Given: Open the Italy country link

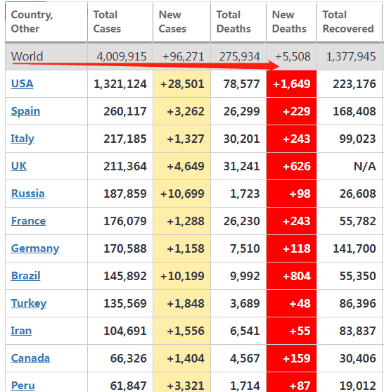Looking at the screenshot, I should point(23,139).
